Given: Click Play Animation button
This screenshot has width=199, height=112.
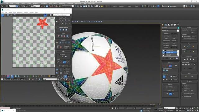Looking at the screenshot, I should [x=182, y=108].
